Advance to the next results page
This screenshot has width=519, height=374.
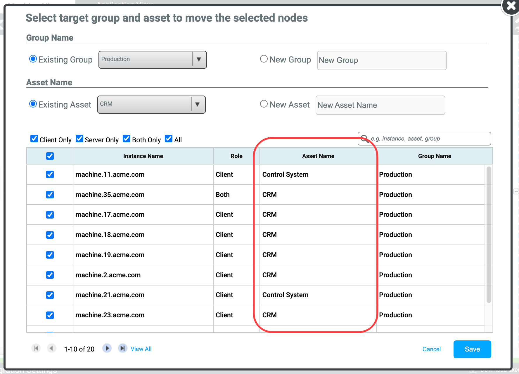coord(107,348)
